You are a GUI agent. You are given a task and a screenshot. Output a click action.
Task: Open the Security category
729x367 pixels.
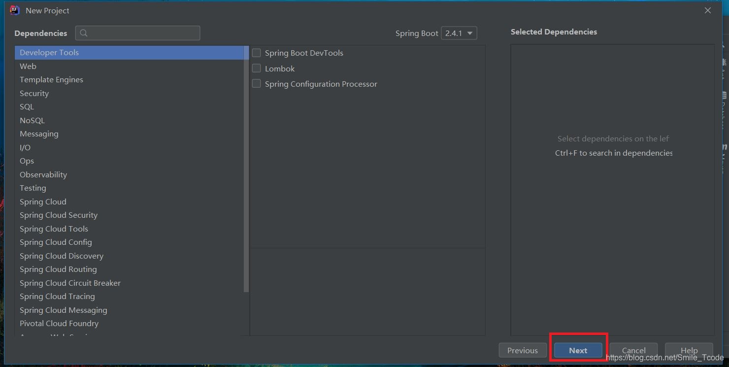pos(129,93)
